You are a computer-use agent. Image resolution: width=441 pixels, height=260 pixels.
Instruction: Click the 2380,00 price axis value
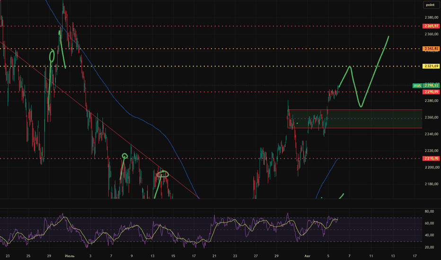pos(432,17)
